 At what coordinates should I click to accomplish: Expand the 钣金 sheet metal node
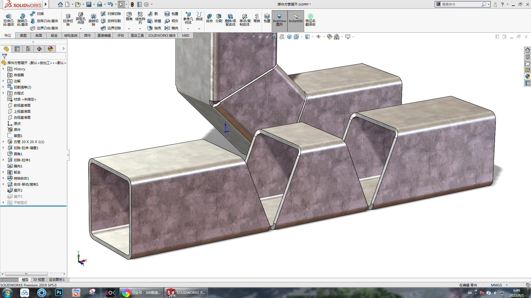tap(3, 172)
